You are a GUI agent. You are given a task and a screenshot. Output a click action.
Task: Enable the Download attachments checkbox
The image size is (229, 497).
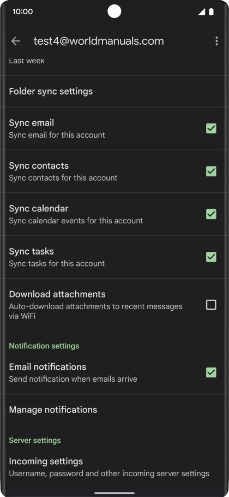[212, 305]
